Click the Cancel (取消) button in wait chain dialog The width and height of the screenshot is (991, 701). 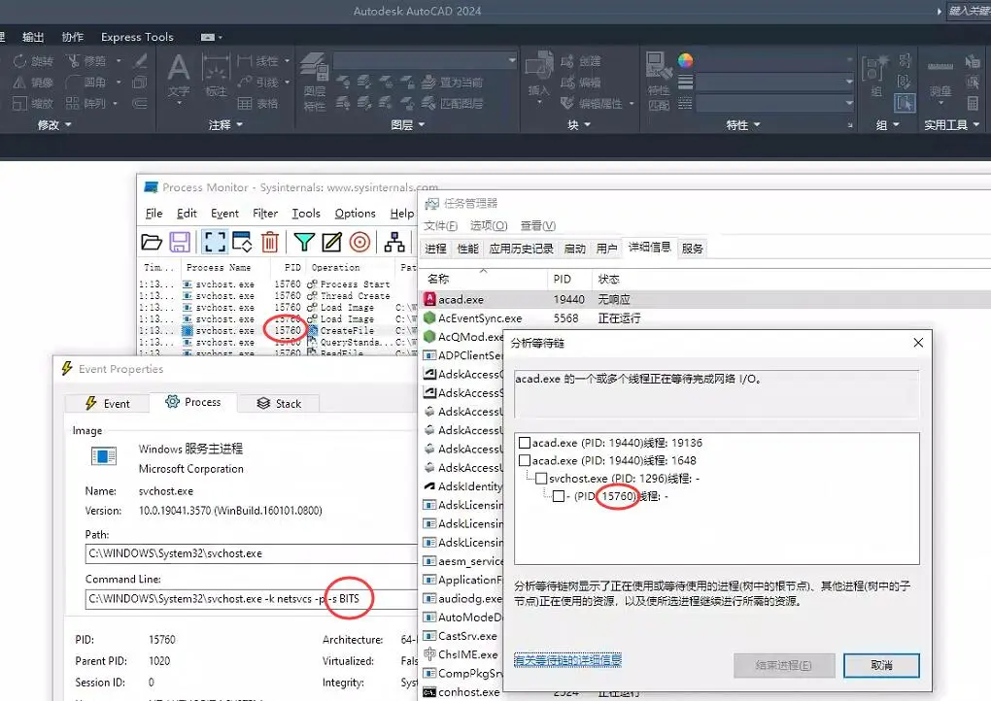(881, 665)
